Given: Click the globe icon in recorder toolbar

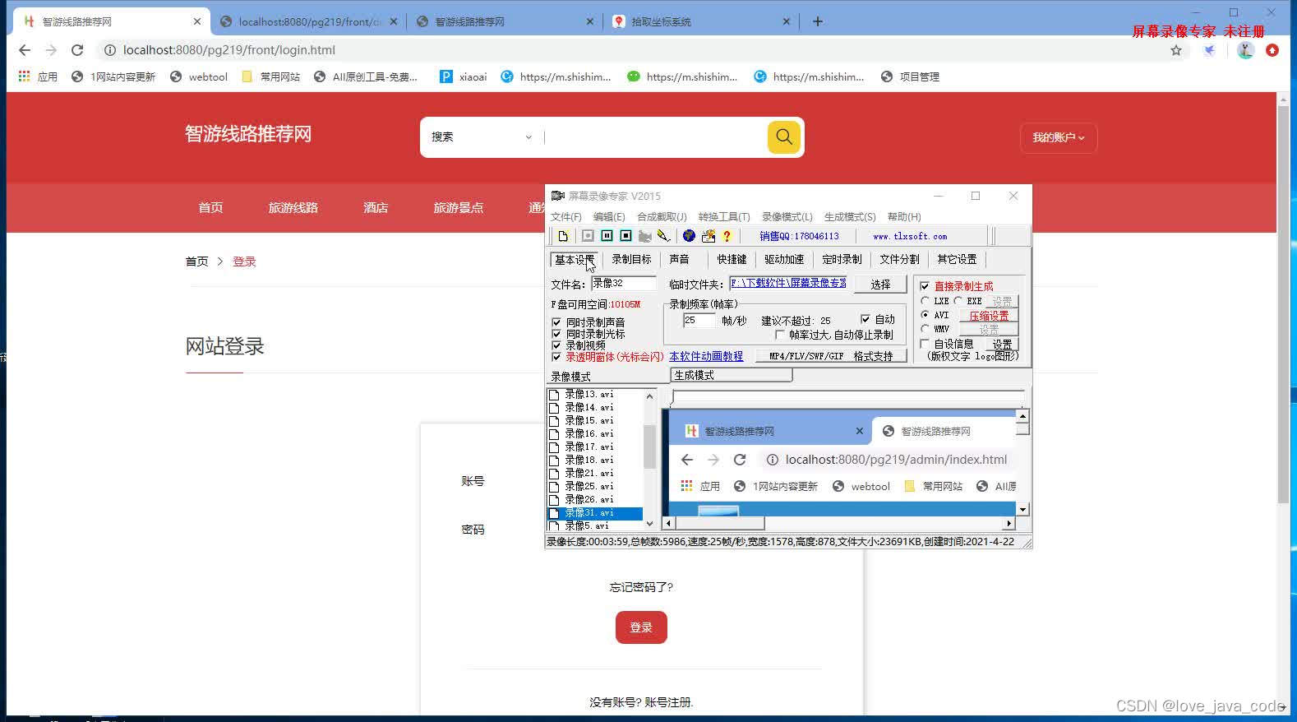Looking at the screenshot, I should (x=689, y=236).
